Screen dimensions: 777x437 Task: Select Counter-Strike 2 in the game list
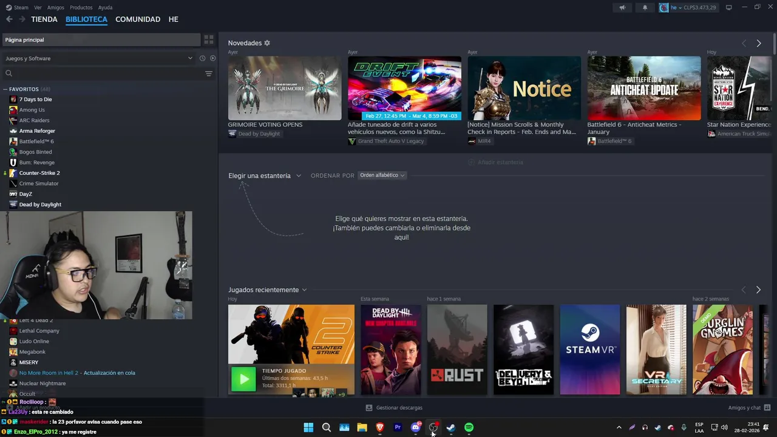(x=39, y=173)
